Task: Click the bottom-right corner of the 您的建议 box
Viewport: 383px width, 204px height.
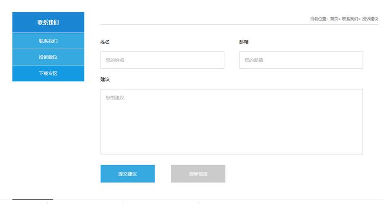Action: pyautogui.click(x=361, y=152)
